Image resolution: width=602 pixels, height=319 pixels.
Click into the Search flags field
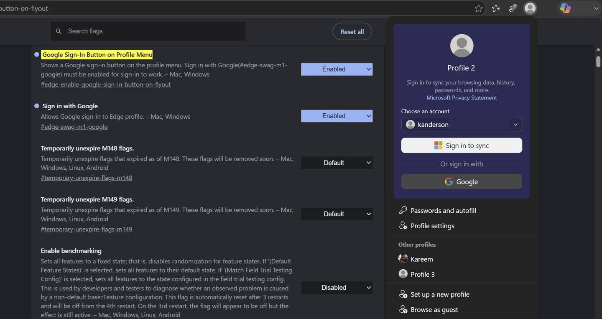tap(148, 31)
